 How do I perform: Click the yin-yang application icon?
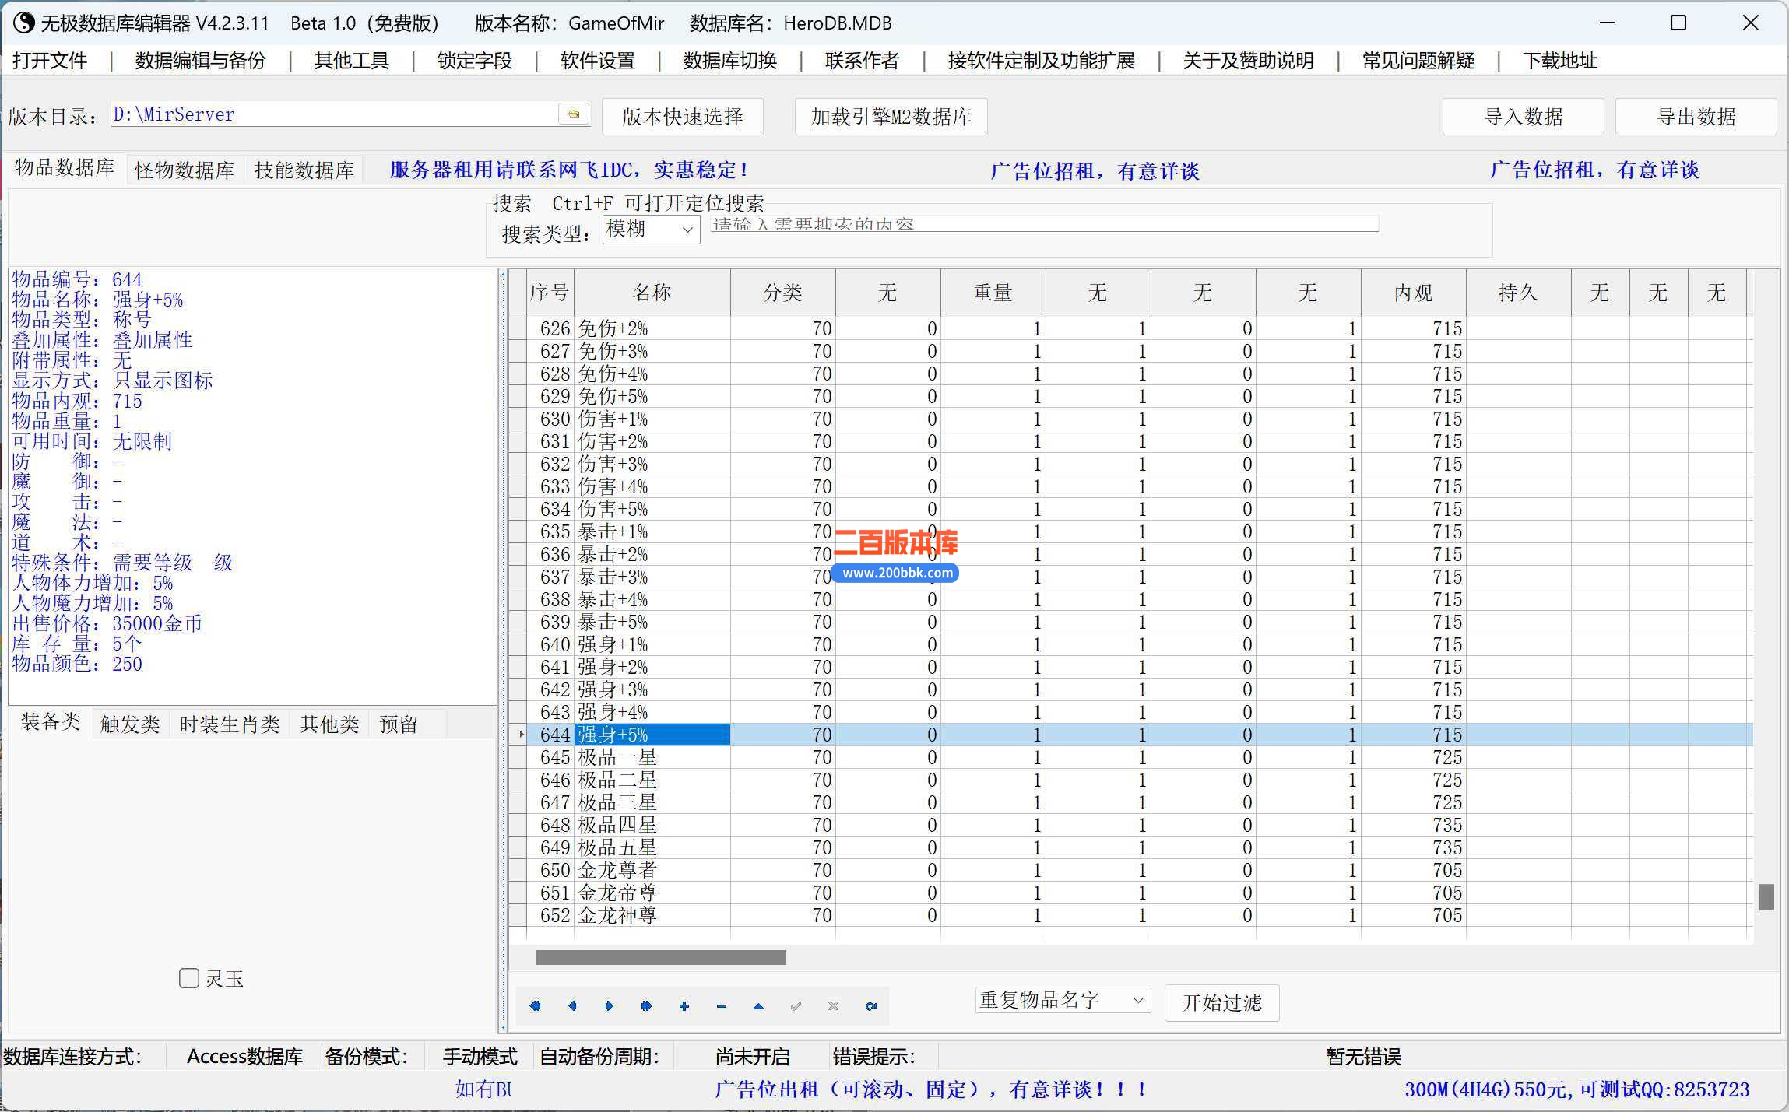(x=23, y=23)
